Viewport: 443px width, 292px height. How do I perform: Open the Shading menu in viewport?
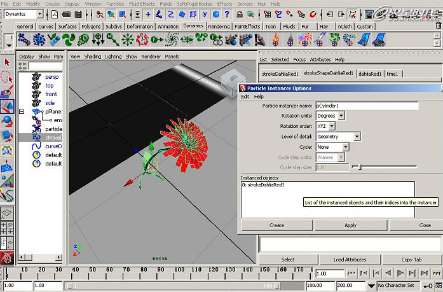click(93, 57)
